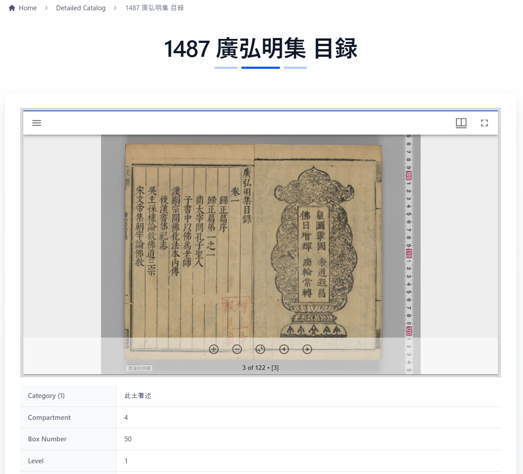
Task: Go to the next page
Action: click(307, 349)
